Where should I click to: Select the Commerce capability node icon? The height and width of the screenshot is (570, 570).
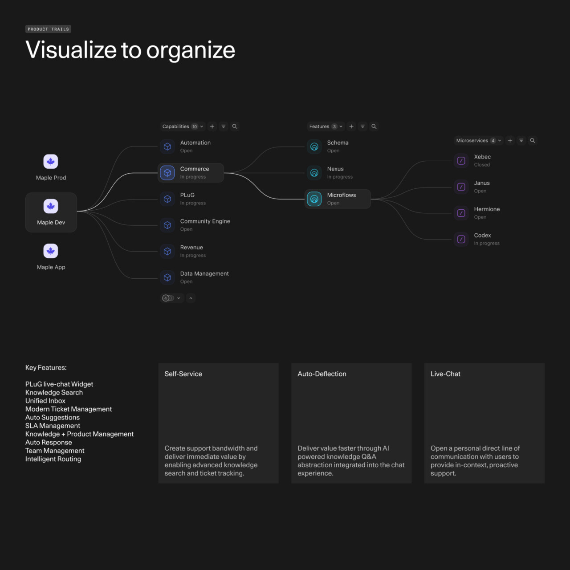(x=167, y=173)
